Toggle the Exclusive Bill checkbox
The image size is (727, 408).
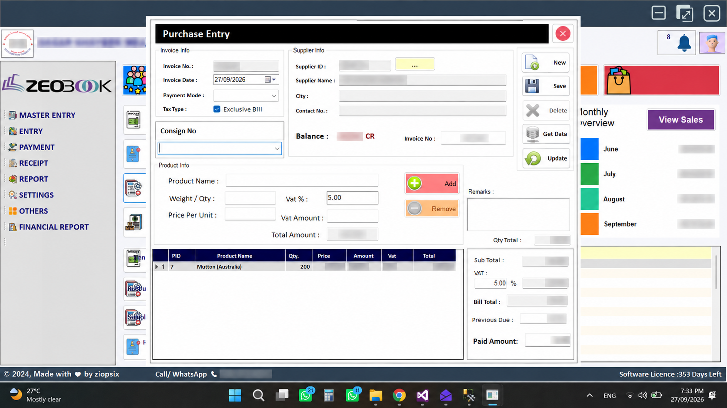[x=217, y=109]
